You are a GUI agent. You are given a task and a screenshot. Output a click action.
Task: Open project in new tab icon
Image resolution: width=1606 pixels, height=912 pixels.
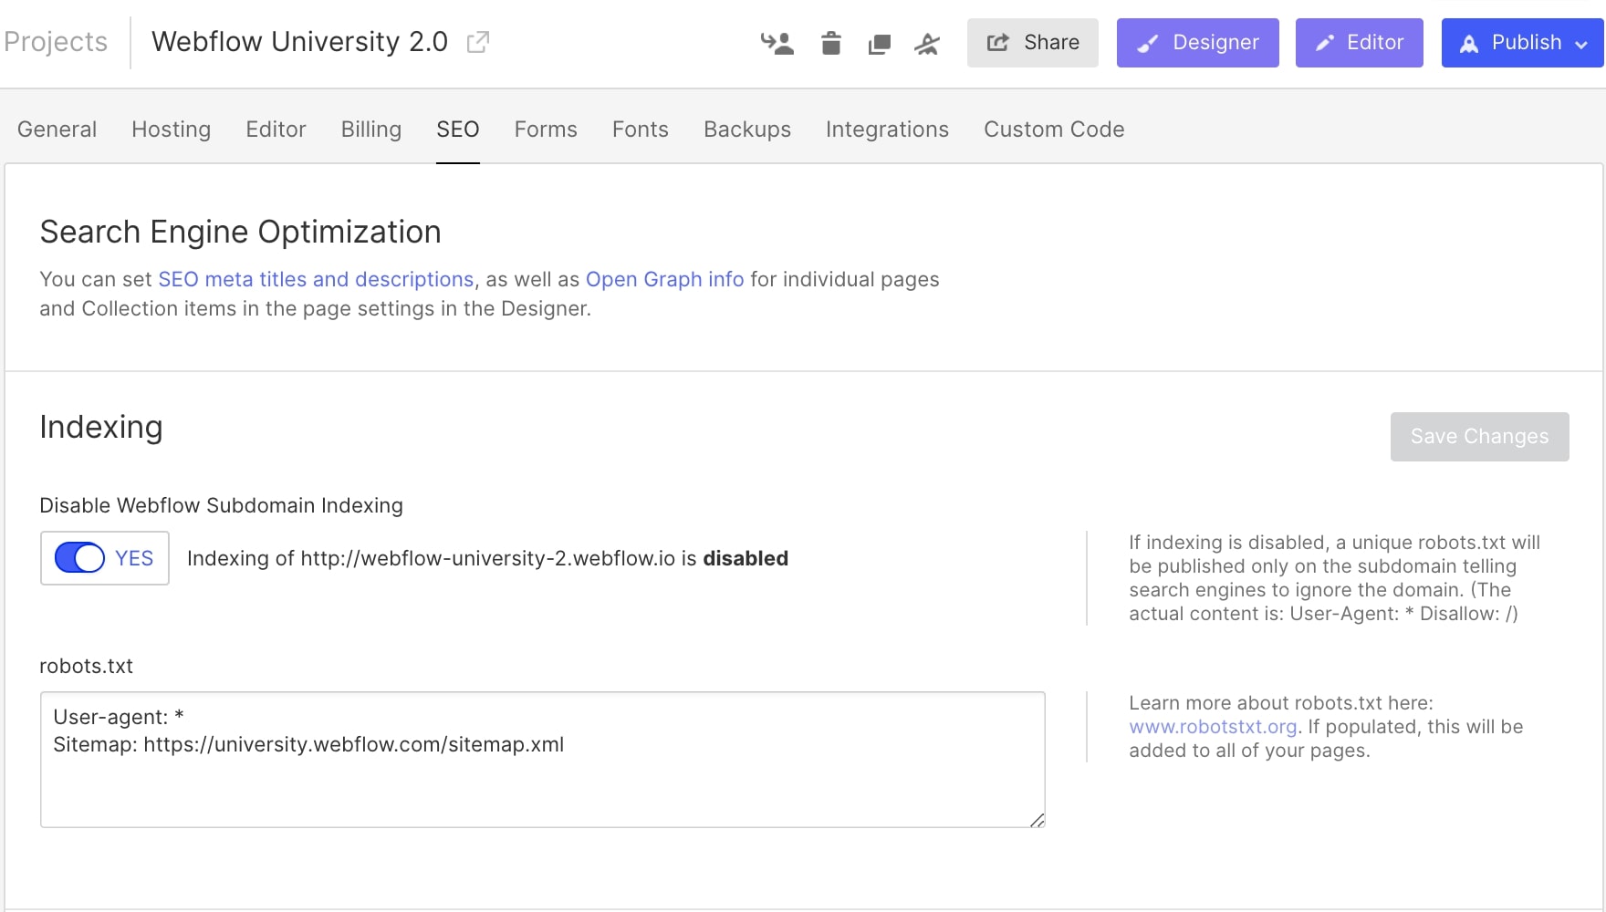[478, 42]
